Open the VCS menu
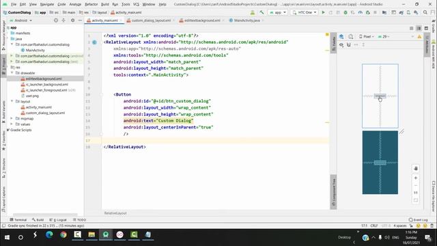This screenshot has width=437, height=246. coord(136,4)
